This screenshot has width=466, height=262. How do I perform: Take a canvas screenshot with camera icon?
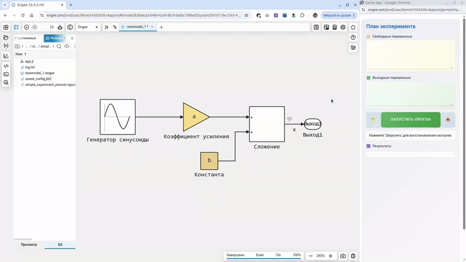[x=343, y=256]
